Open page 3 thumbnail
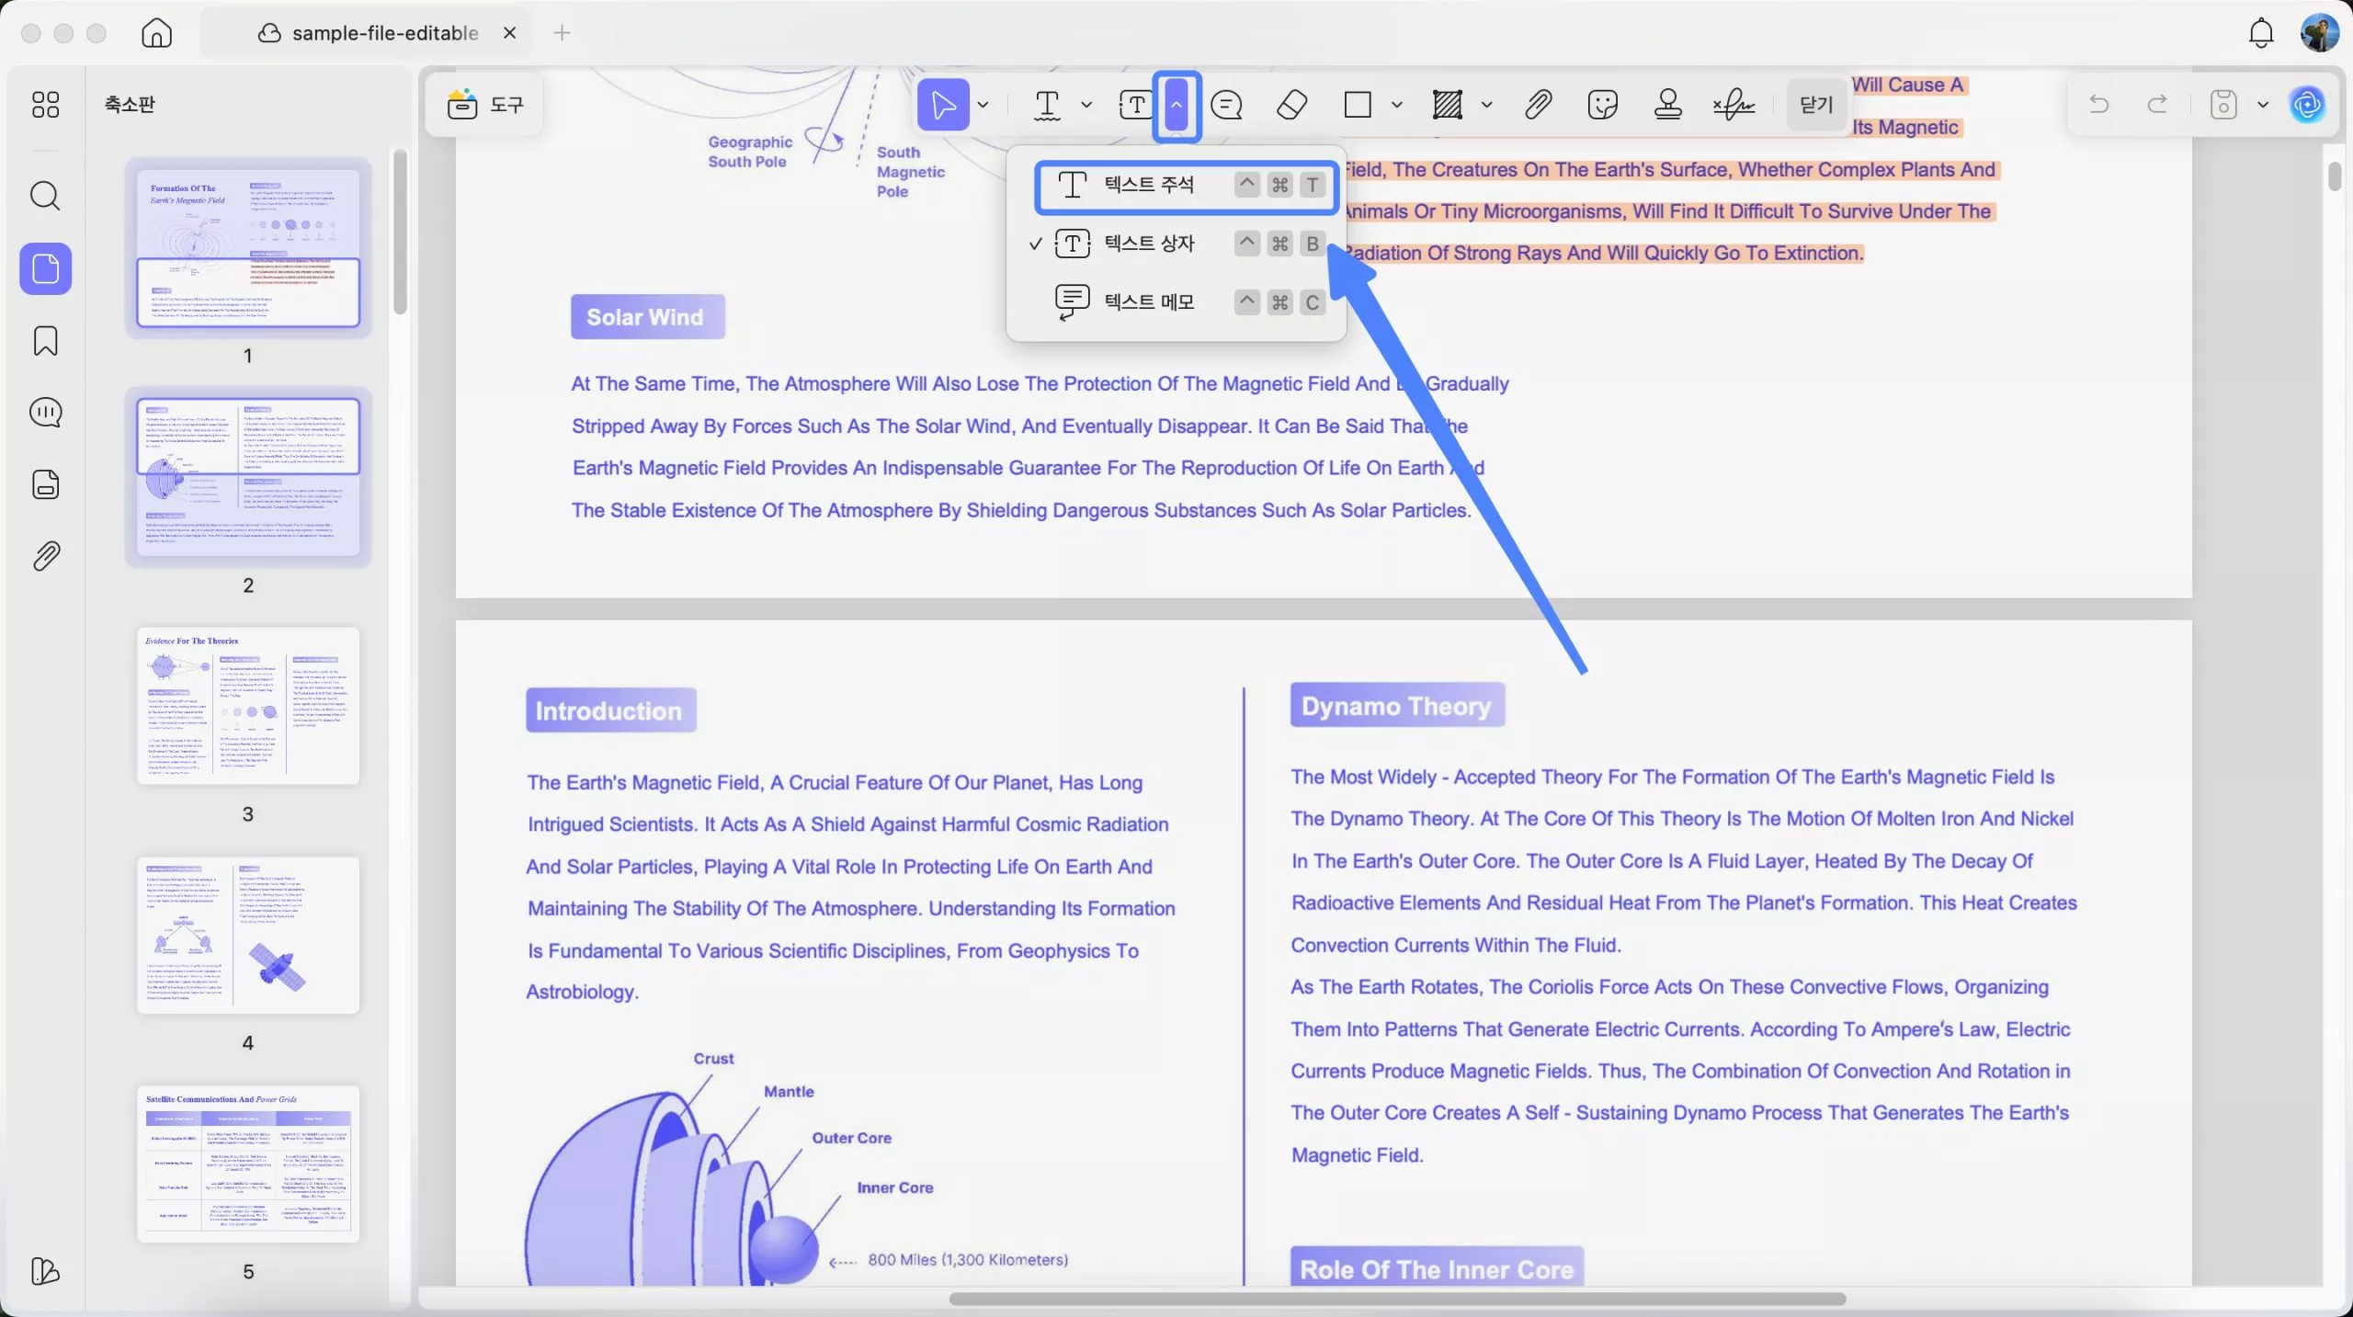The width and height of the screenshot is (2353, 1317). click(x=248, y=706)
